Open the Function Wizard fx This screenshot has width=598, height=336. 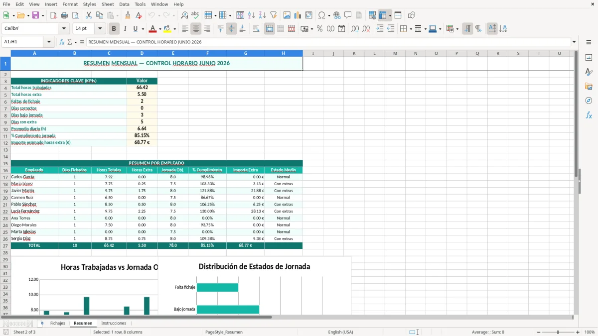62,42
